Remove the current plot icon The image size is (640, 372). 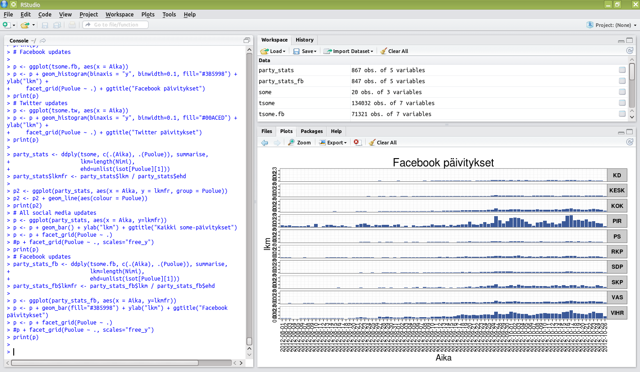(357, 143)
